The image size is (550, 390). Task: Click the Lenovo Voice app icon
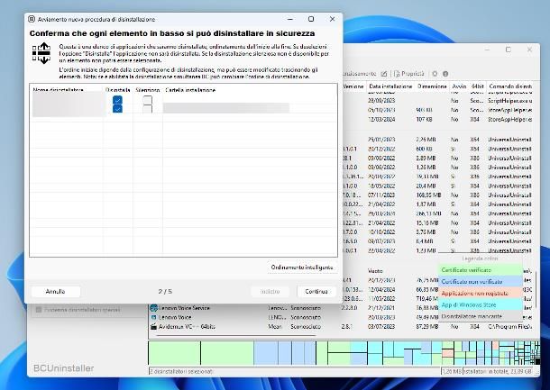click(x=153, y=317)
